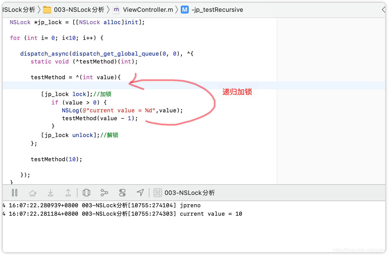Open the ViewController.m breadcrumb item

[x=148, y=10]
